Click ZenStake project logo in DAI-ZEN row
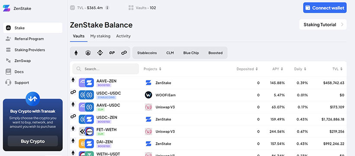Image resolution: width=355 pixels, height=156 pixels. pos(148,143)
